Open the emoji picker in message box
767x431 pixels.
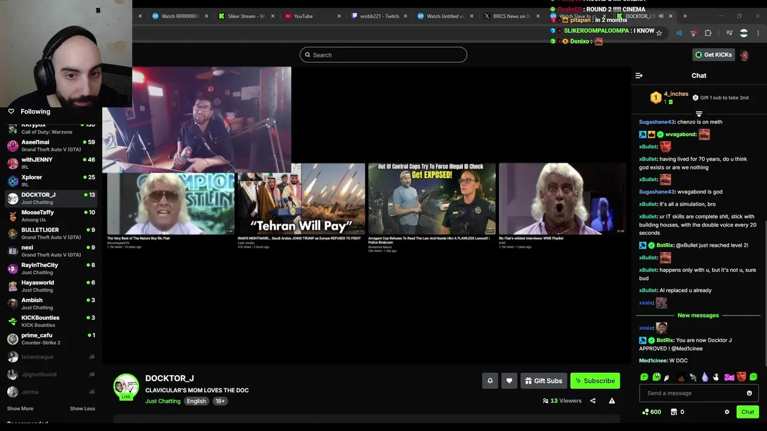pyautogui.click(x=749, y=393)
